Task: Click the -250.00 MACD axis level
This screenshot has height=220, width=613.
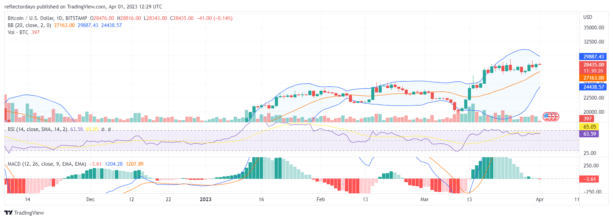Action: [x=592, y=192]
